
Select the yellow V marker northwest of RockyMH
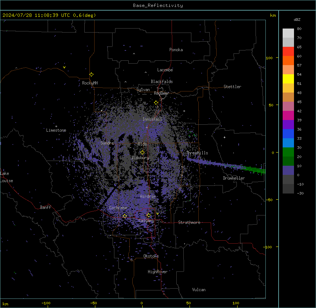(64, 67)
